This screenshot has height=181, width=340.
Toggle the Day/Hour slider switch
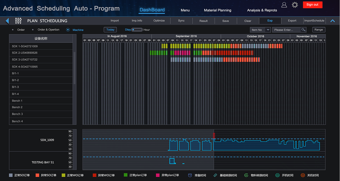[x=137, y=30]
